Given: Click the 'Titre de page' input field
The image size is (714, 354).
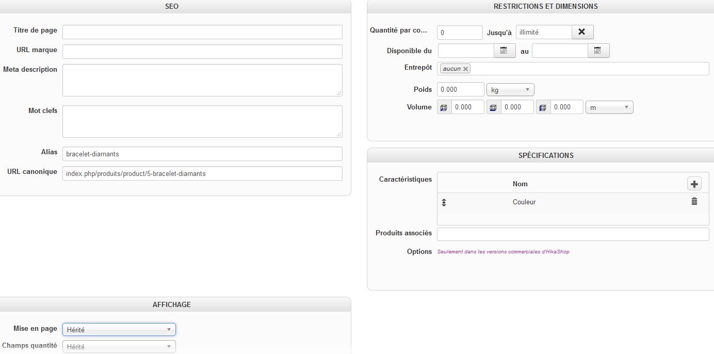Looking at the screenshot, I should coord(202,32).
